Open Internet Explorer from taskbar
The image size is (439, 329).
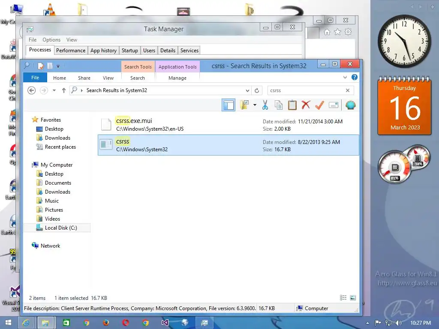click(x=26, y=323)
